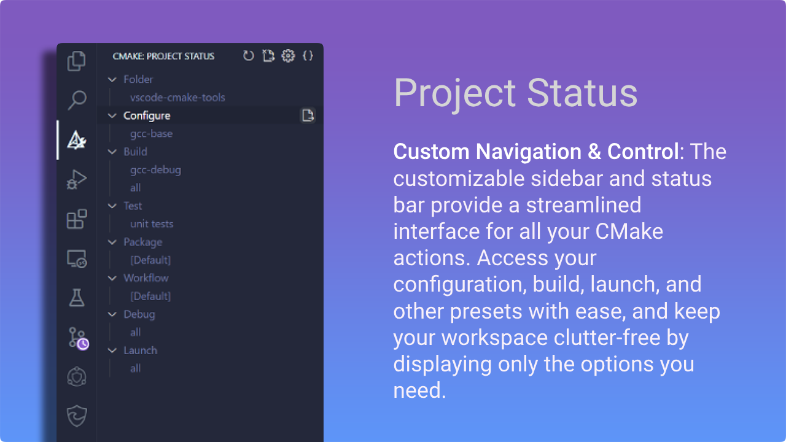Collapse the Configure section chevron
This screenshot has height=442, width=786.
tap(112, 115)
